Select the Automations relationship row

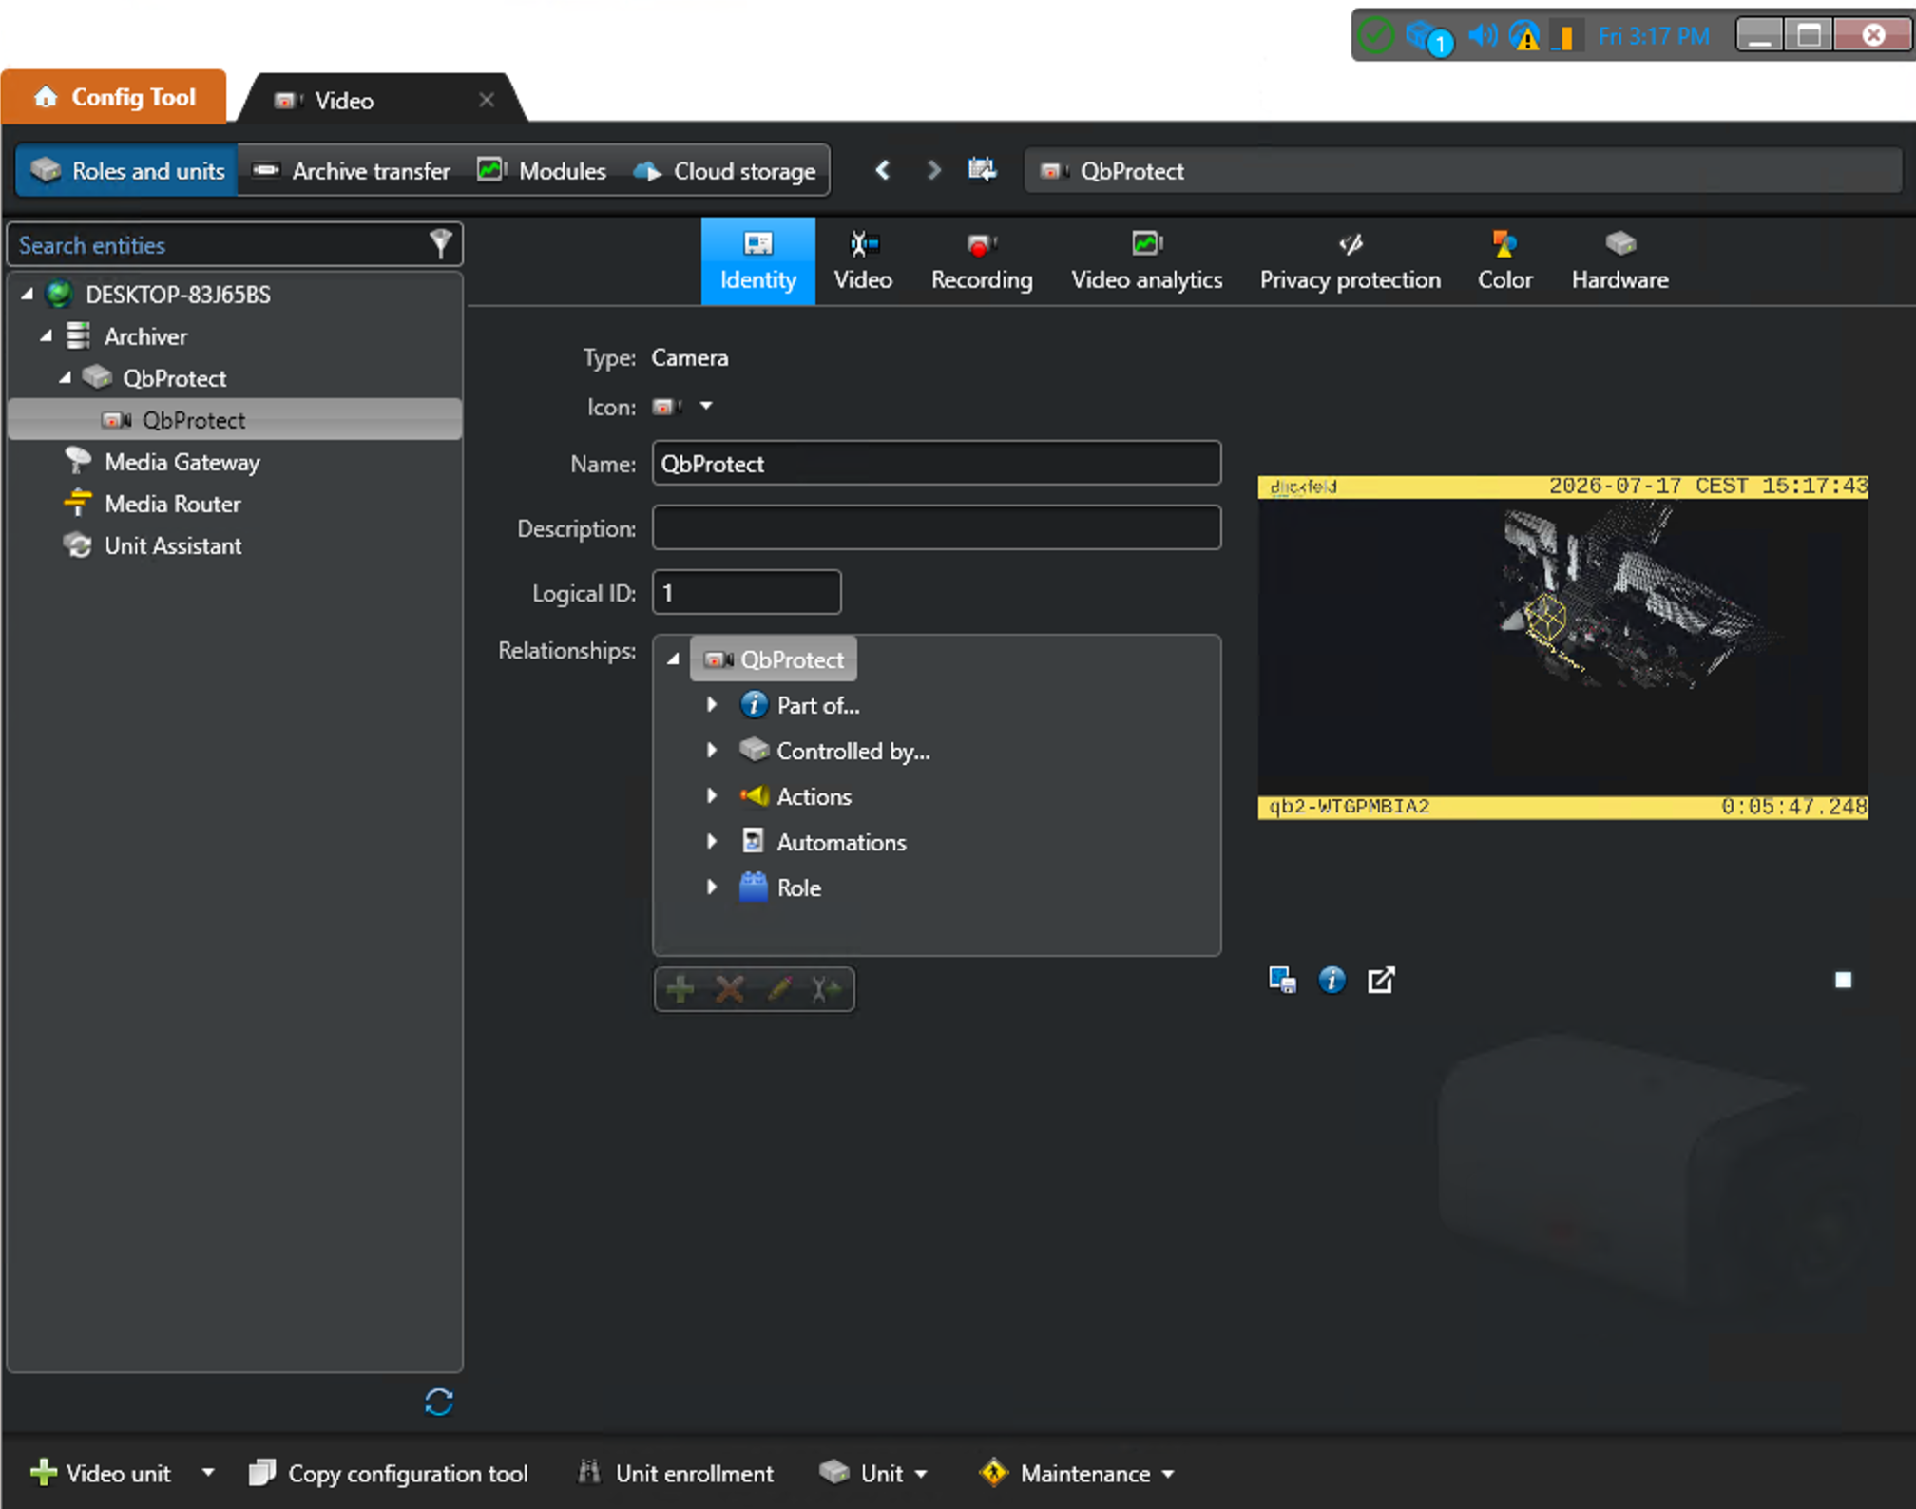coord(823,842)
